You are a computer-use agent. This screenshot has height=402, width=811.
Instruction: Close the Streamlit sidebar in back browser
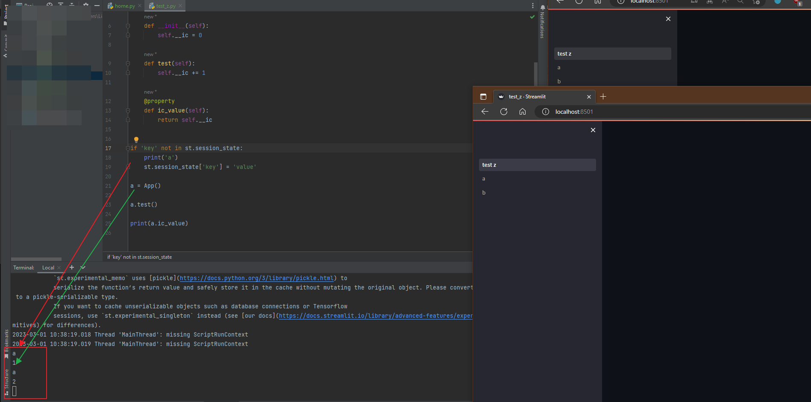[668, 19]
